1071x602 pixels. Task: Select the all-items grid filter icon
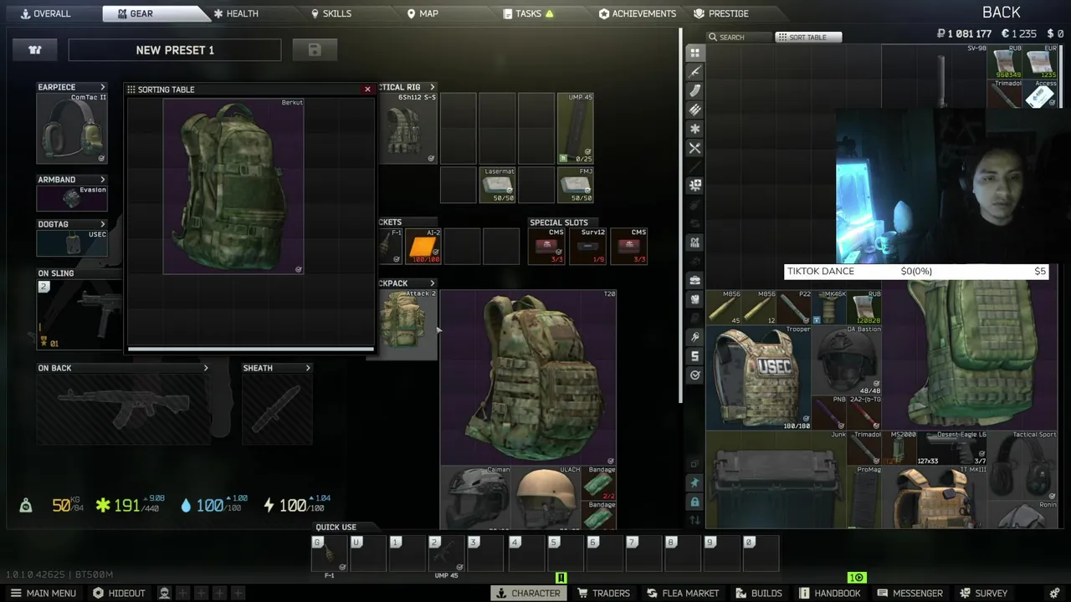tap(694, 53)
